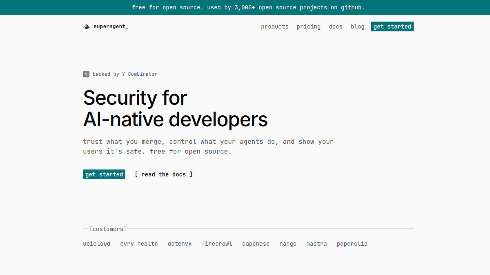Viewport: 490px width, 275px height.
Task: Select the firecrawl customer name
Action: pos(217,244)
